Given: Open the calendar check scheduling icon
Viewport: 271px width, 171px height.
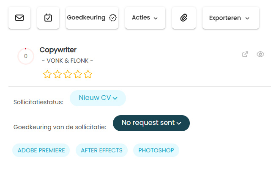Looking at the screenshot, I should 48,18.
